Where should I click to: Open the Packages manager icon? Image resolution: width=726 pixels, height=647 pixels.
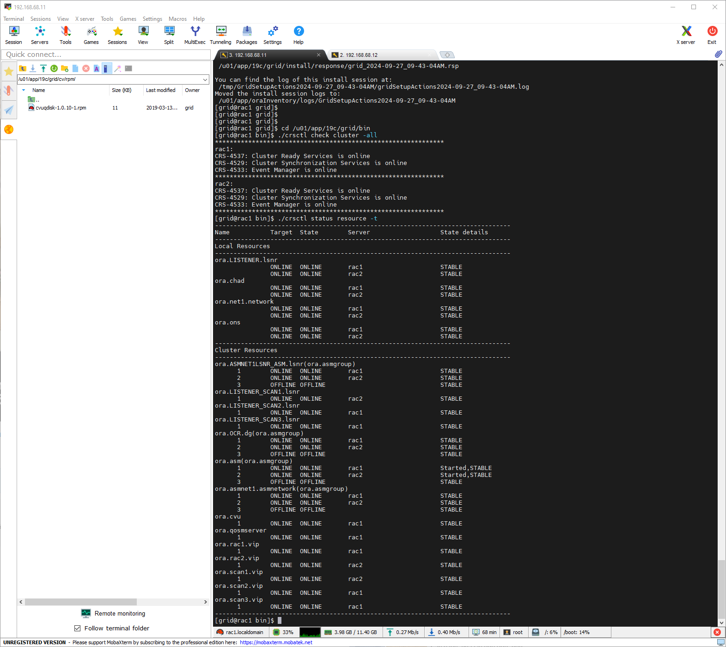(x=247, y=35)
